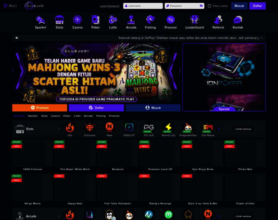Click the Daftar button below banner

point(96,108)
